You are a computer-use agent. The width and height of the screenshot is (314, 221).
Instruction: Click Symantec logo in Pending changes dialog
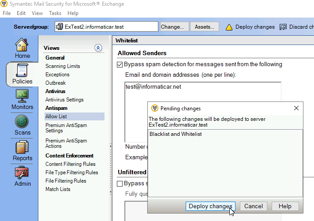pos(155,108)
